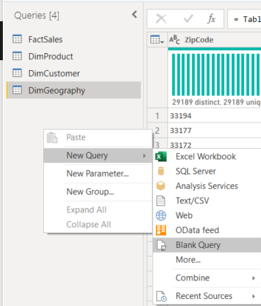Open table options dropdown beside ZipCode

click(157, 40)
